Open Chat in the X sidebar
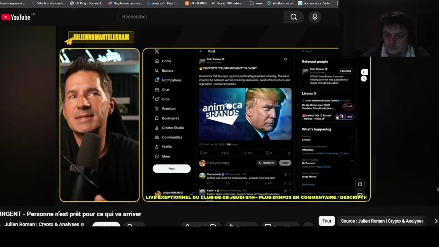The width and height of the screenshot is (439, 247). click(162, 90)
